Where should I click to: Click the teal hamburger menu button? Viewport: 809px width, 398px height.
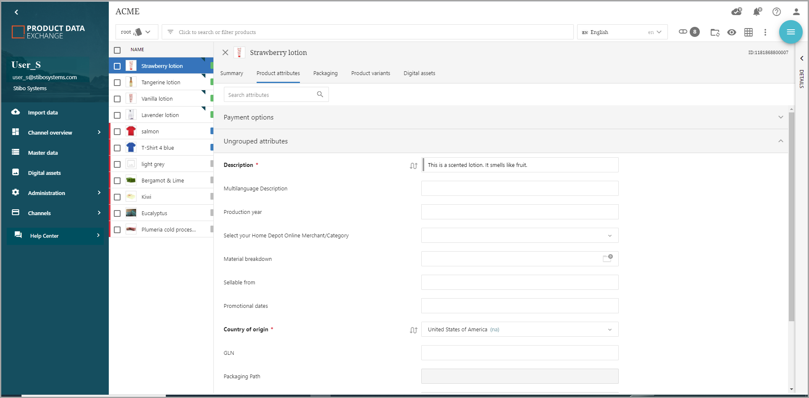pos(791,32)
